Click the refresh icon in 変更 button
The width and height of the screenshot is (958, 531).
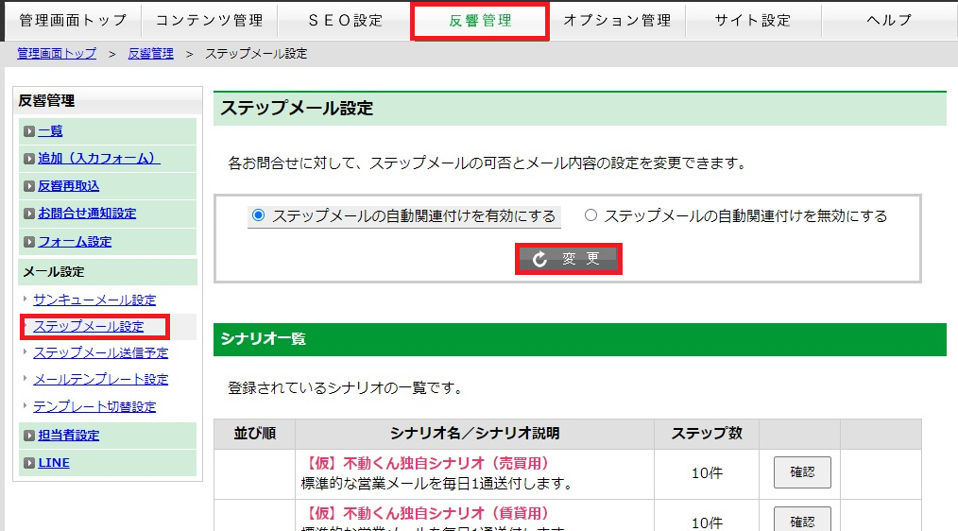tap(539, 259)
